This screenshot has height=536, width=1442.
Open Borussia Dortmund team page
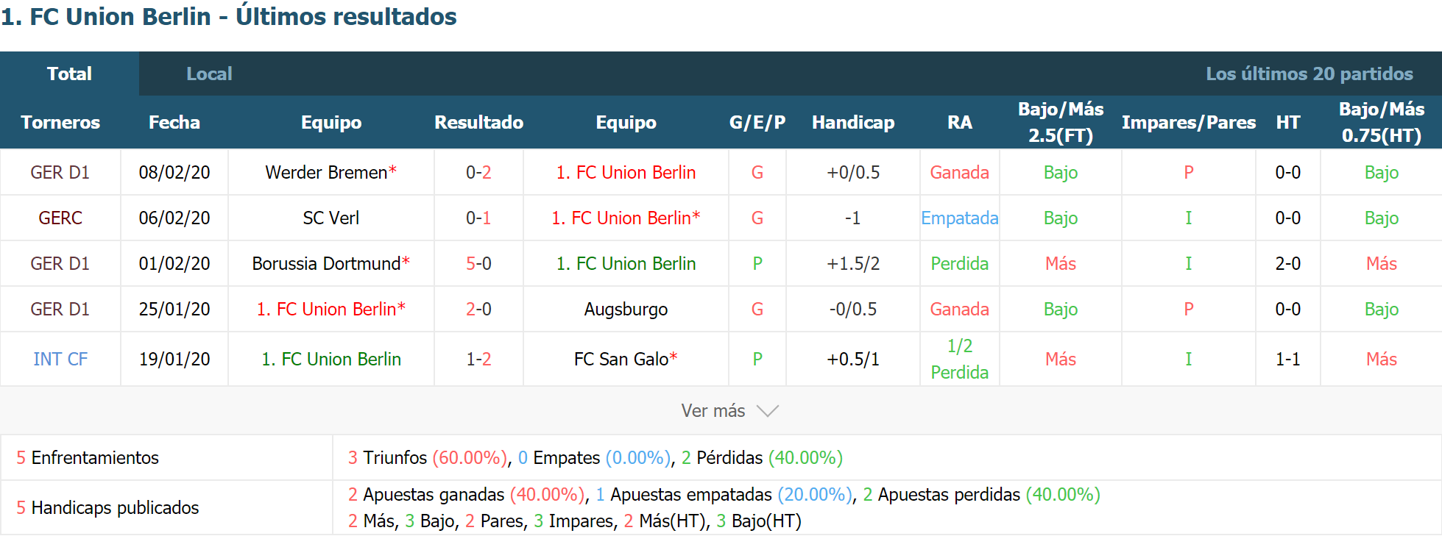coord(326,263)
